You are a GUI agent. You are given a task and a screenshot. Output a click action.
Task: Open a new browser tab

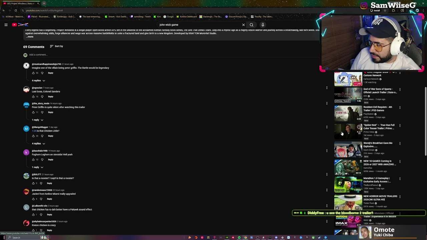click(44, 3)
